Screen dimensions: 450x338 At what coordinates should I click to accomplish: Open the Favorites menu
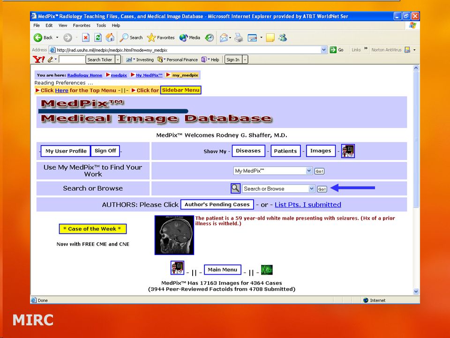82,25
